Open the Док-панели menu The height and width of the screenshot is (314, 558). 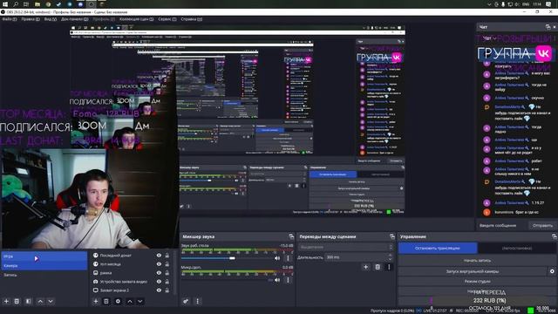pyautogui.click(x=74, y=19)
